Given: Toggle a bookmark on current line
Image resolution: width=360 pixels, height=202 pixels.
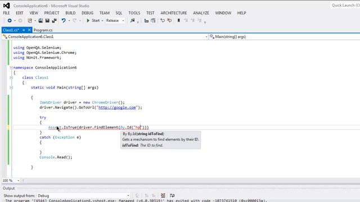Looking at the screenshot, I should click(179, 21).
